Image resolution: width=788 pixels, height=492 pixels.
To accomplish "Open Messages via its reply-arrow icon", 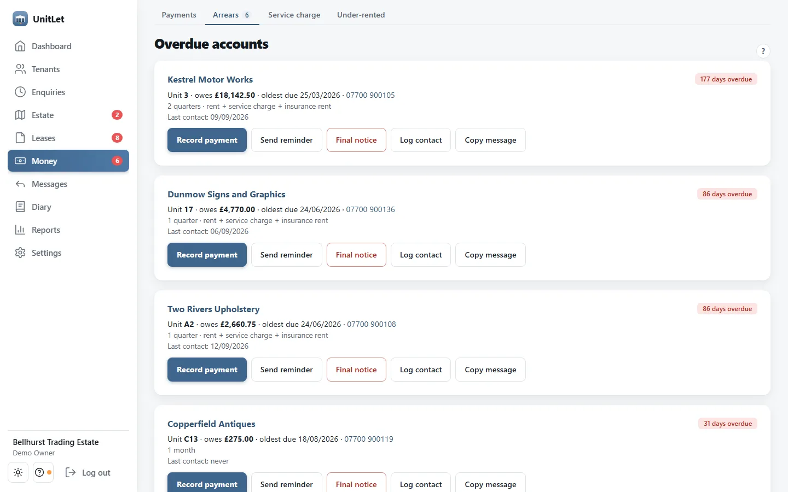I will [20, 184].
